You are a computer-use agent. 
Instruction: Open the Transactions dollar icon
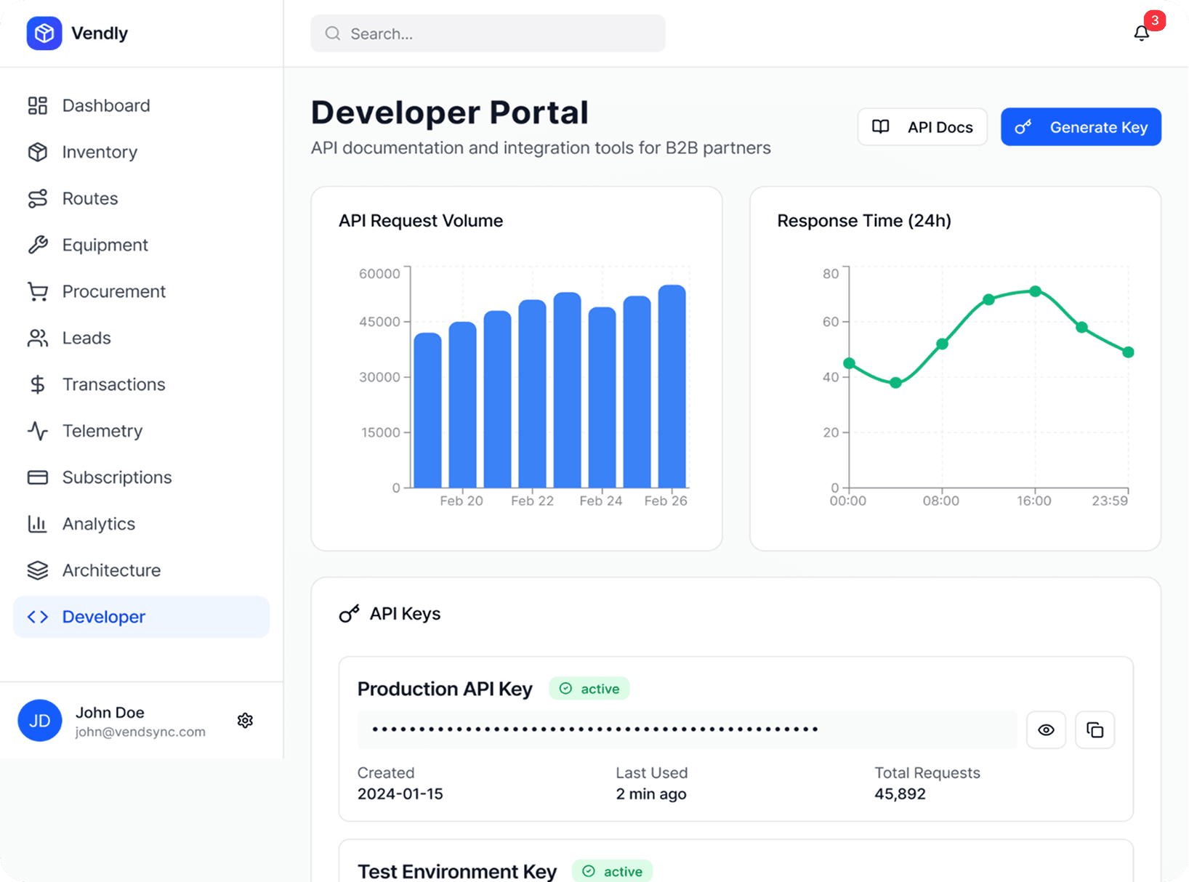click(x=39, y=384)
